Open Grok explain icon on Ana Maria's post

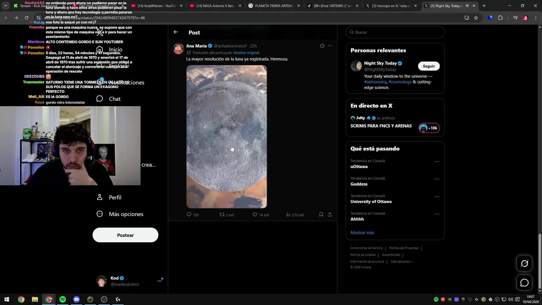point(322,46)
